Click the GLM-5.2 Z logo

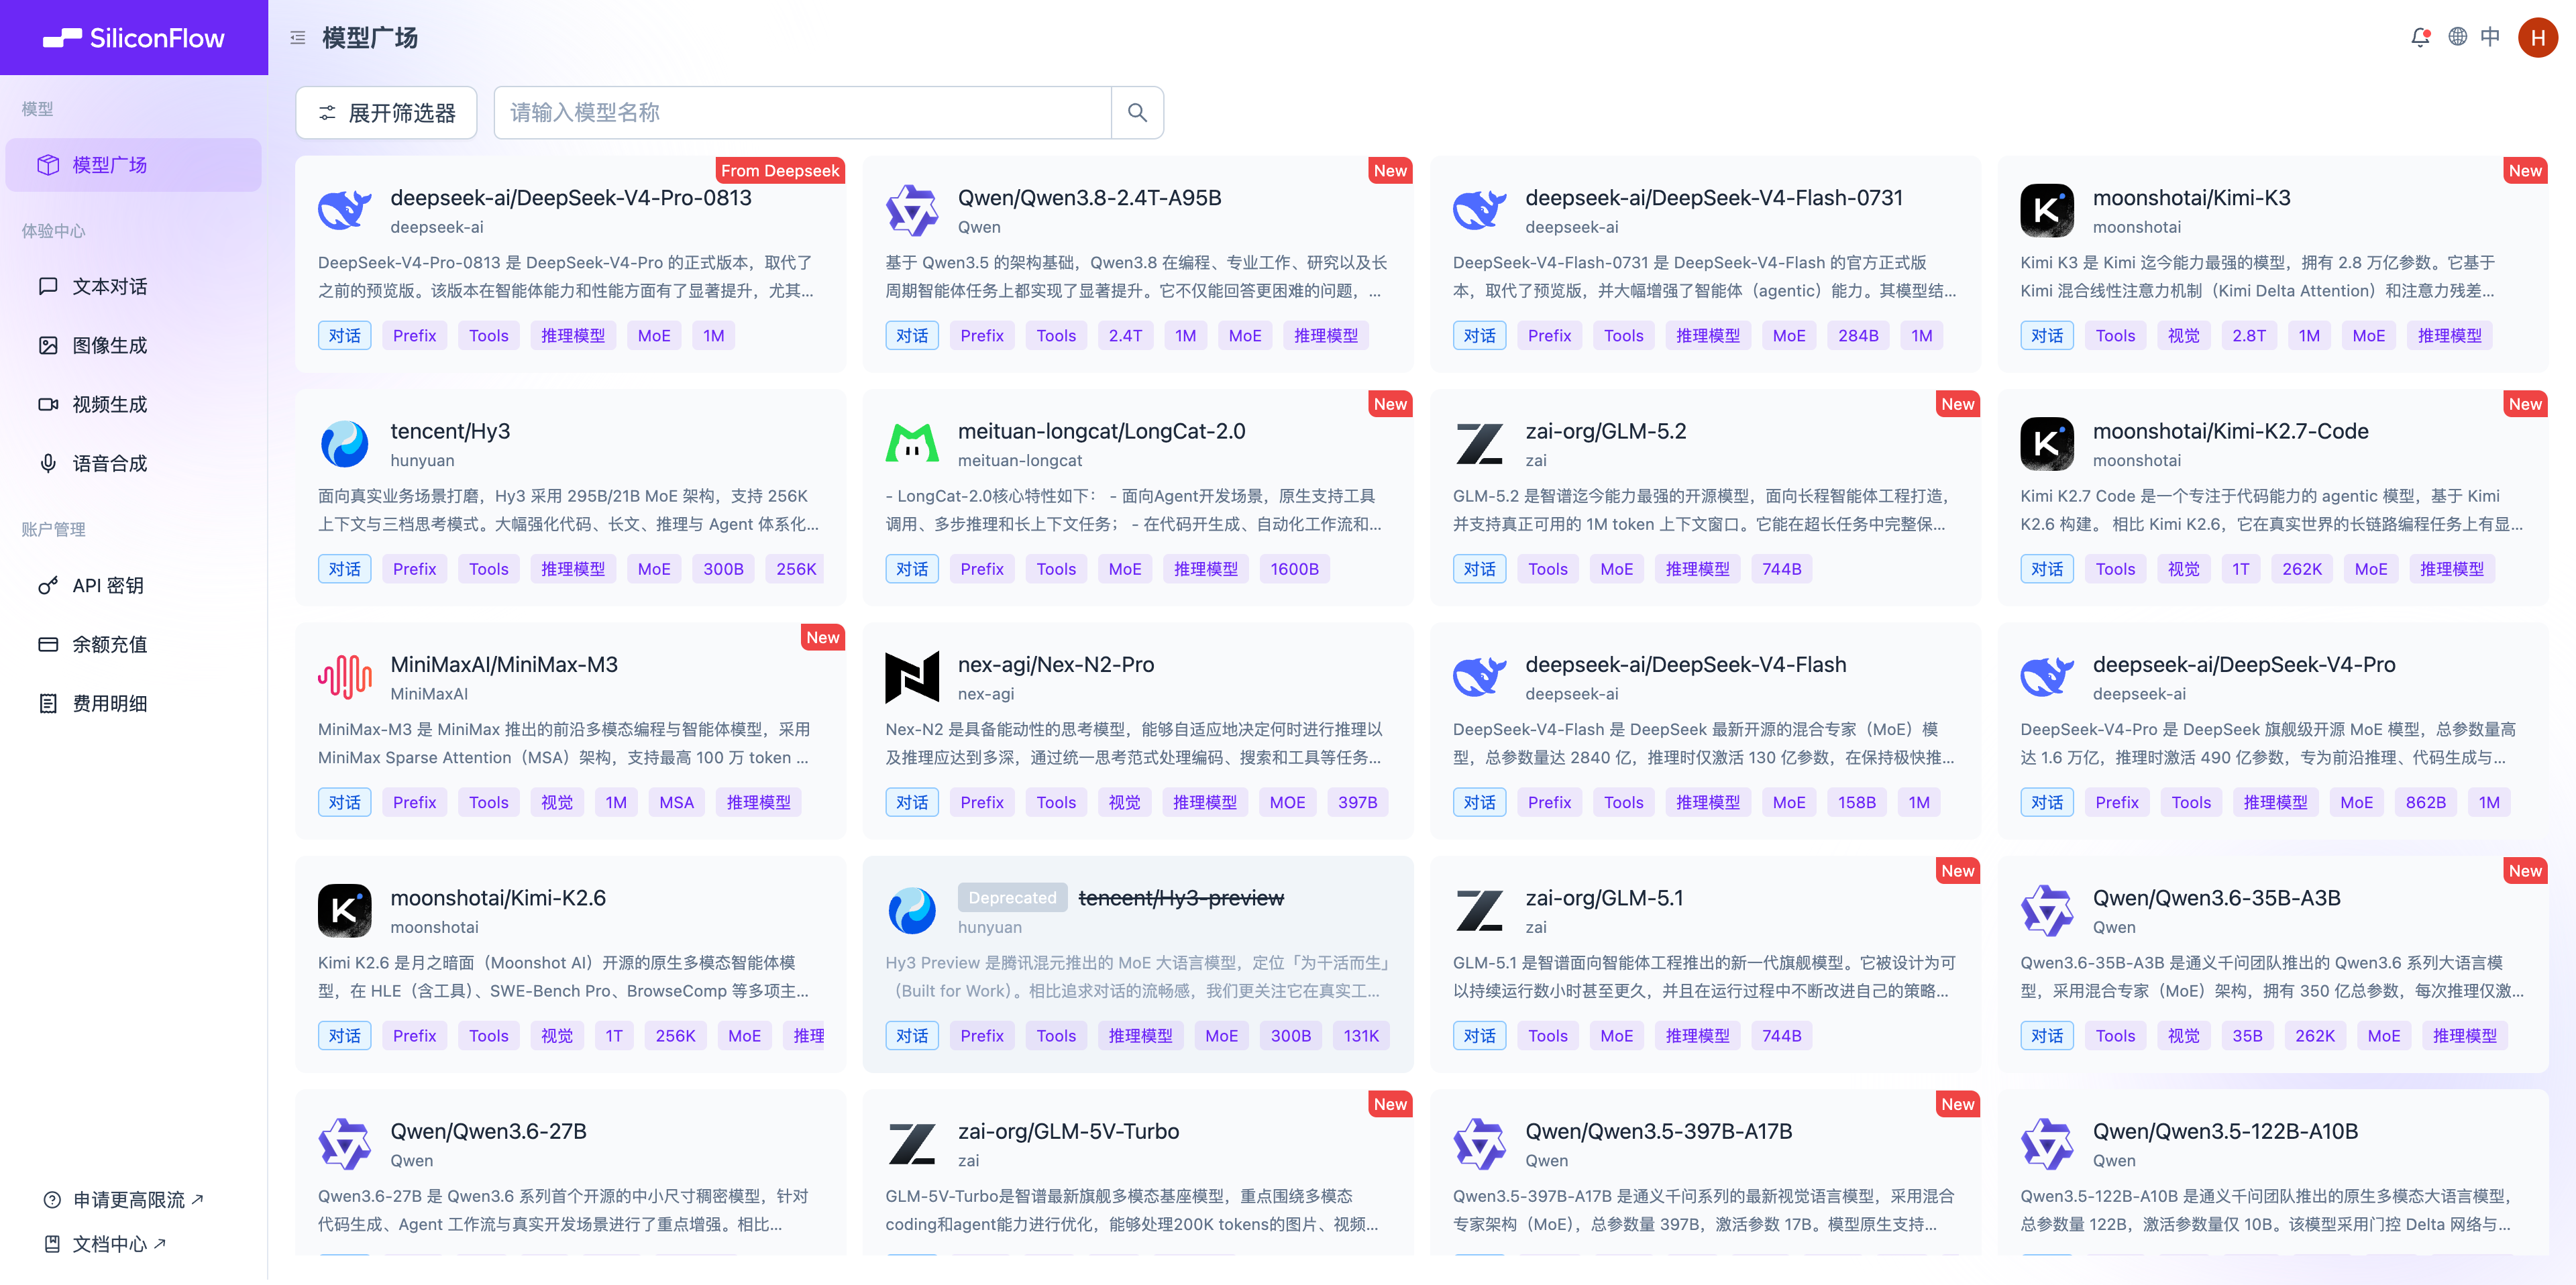coord(1480,444)
